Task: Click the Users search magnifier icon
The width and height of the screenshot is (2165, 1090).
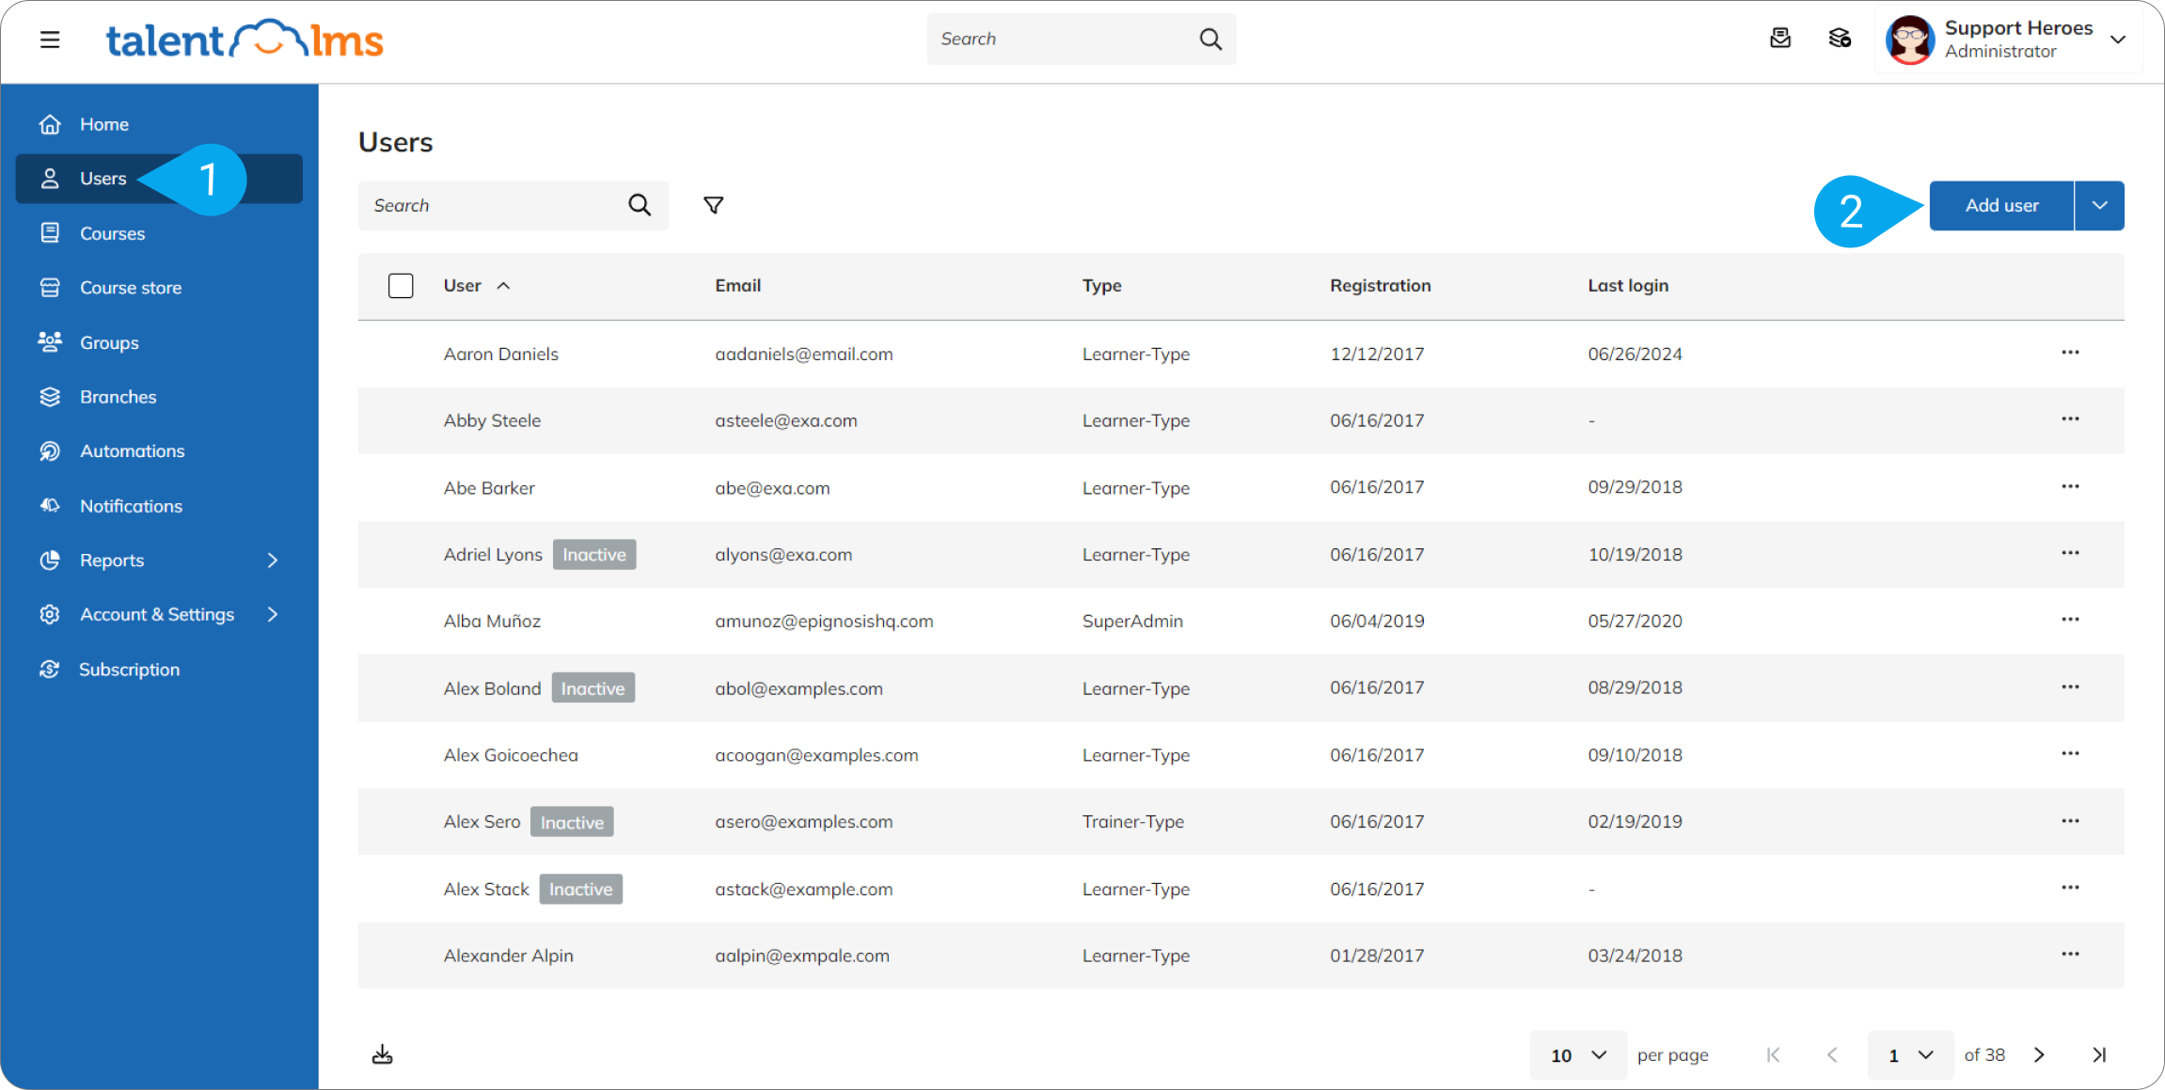Action: pyautogui.click(x=640, y=205)
